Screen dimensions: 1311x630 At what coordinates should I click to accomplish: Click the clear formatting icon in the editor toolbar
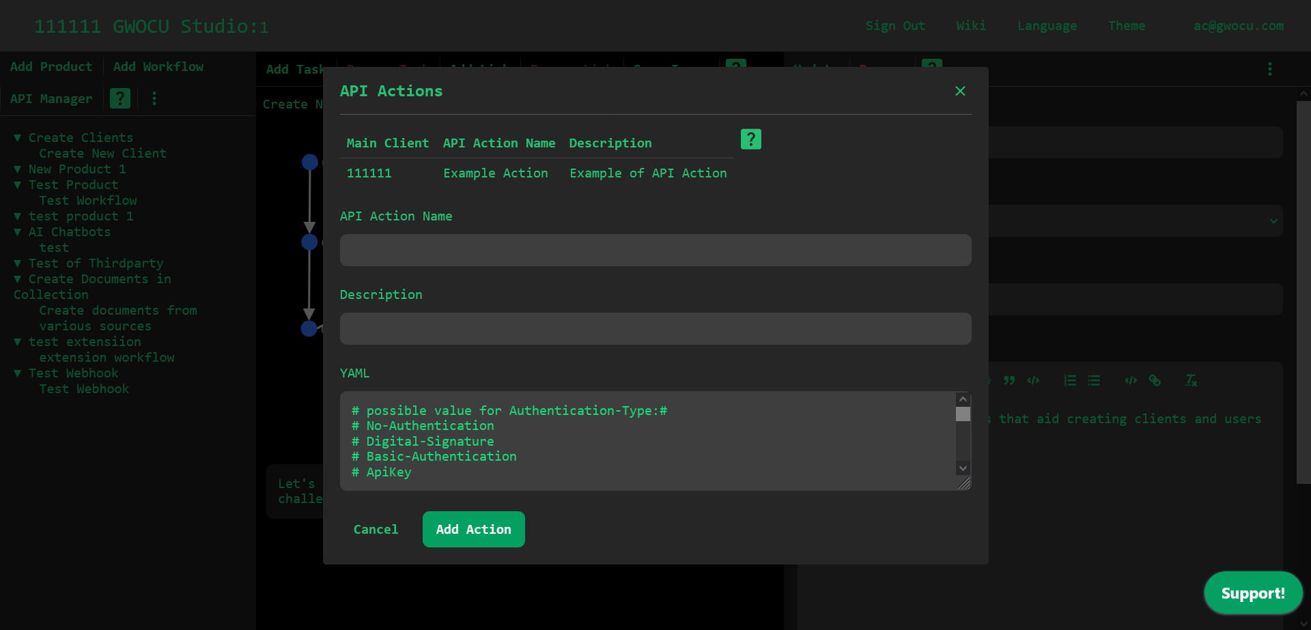coord(1192,380)
